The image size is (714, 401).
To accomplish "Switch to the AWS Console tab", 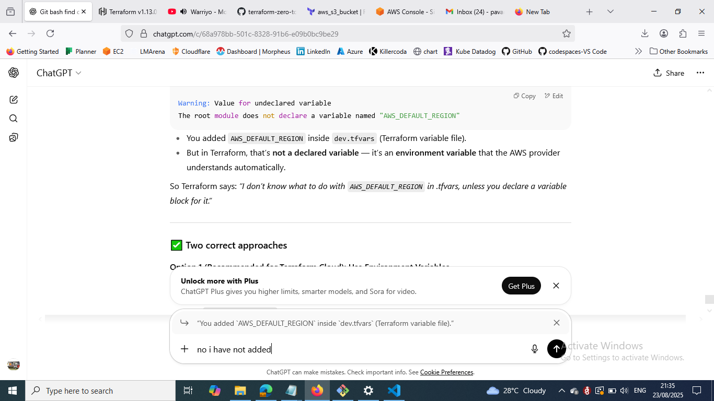I will 405,11.
